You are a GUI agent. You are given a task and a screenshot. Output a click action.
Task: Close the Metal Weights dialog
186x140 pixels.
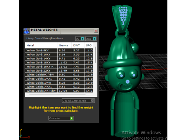96,31
